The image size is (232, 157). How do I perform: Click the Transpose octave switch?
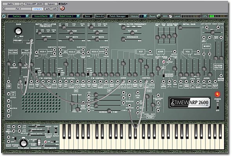coord(39,142)
